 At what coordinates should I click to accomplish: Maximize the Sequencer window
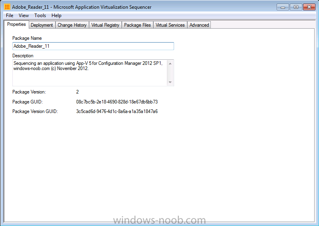[296, 7]
